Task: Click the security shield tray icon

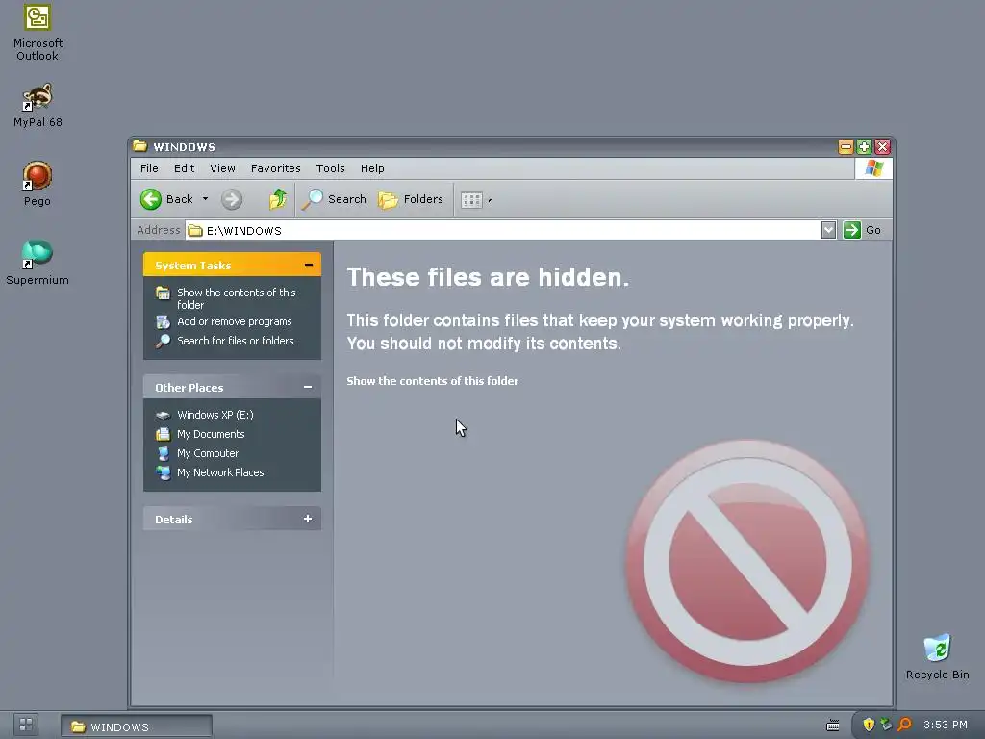Action: (x=869, y=725)
